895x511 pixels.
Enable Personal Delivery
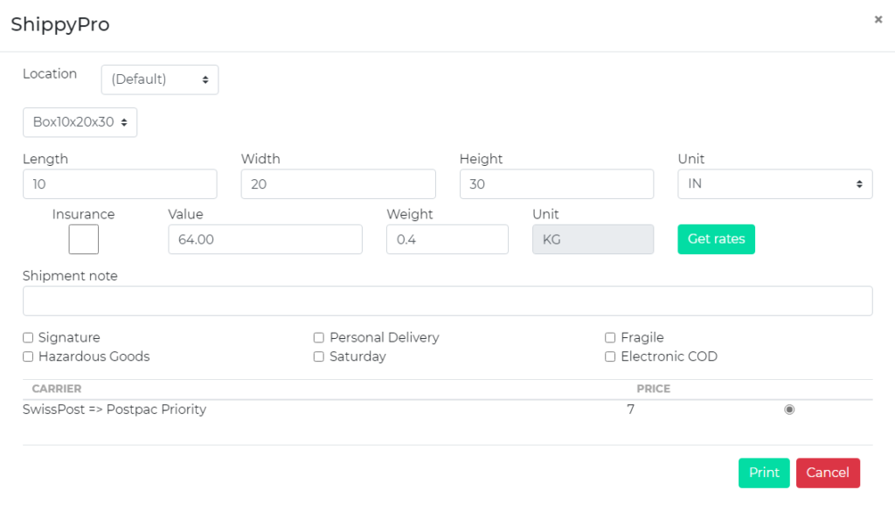coord(318,337)
